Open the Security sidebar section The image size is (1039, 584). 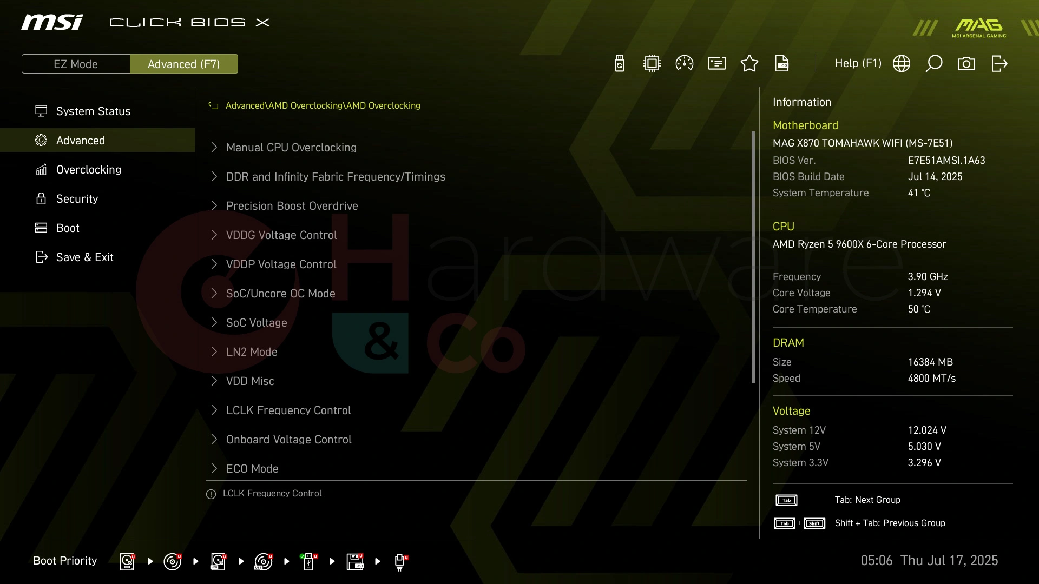(97, 199)
